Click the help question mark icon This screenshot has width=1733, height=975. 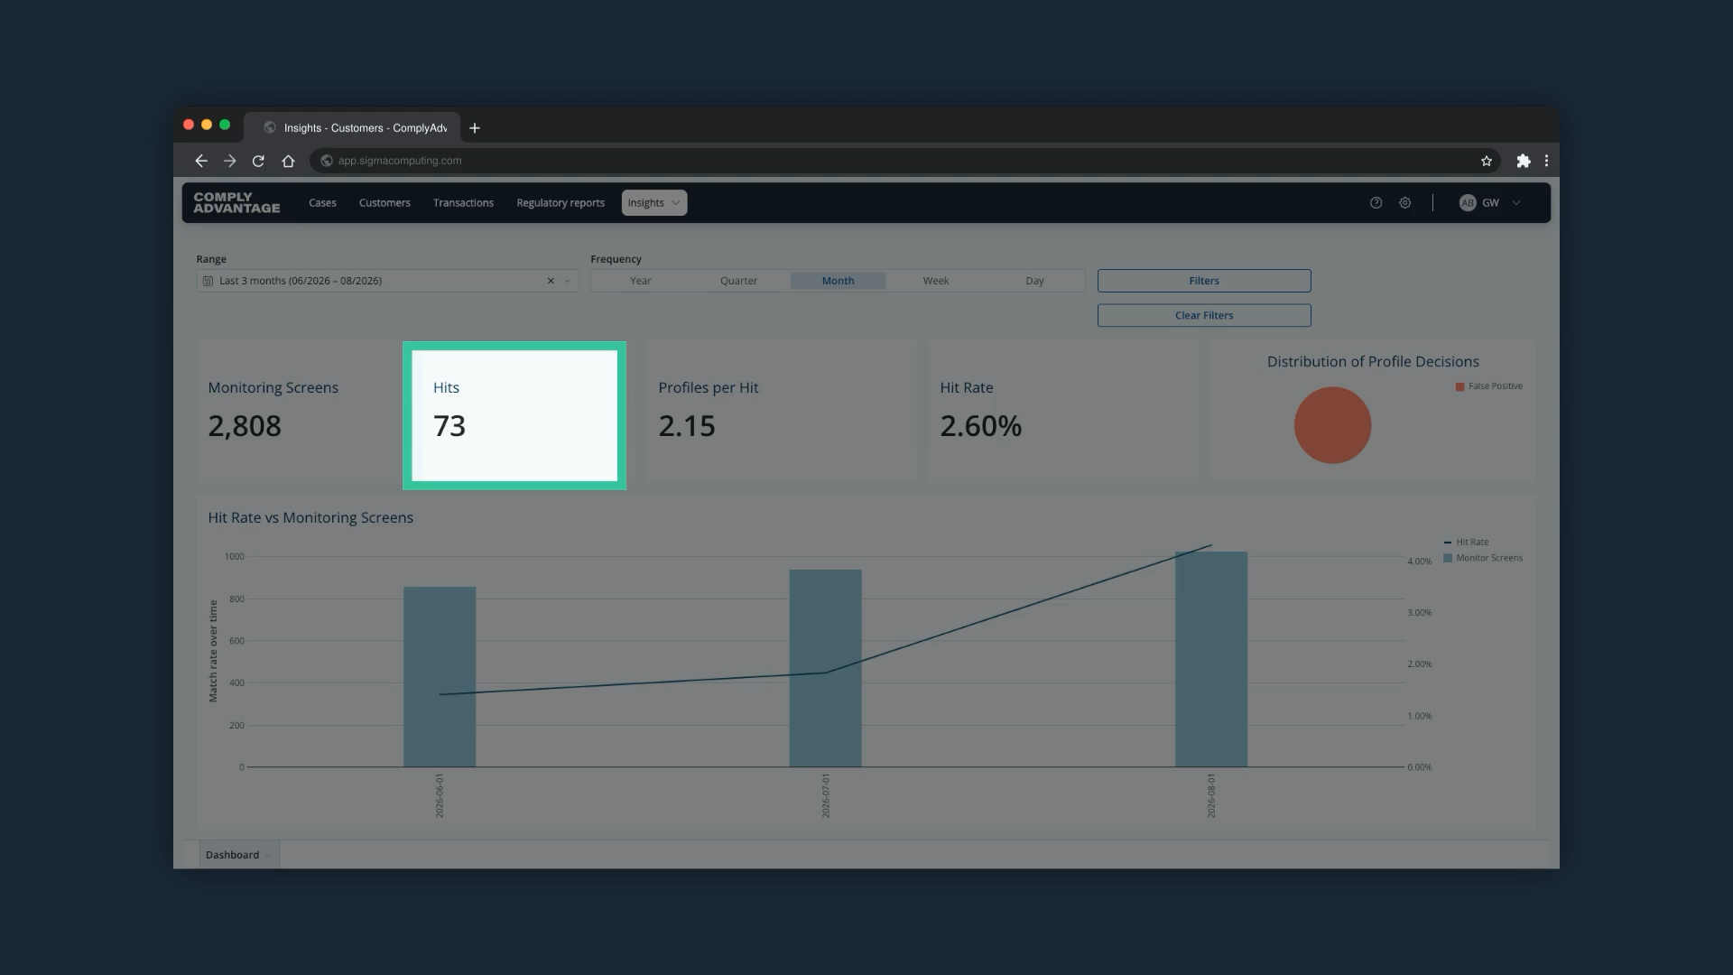(x=1376, y=203)
